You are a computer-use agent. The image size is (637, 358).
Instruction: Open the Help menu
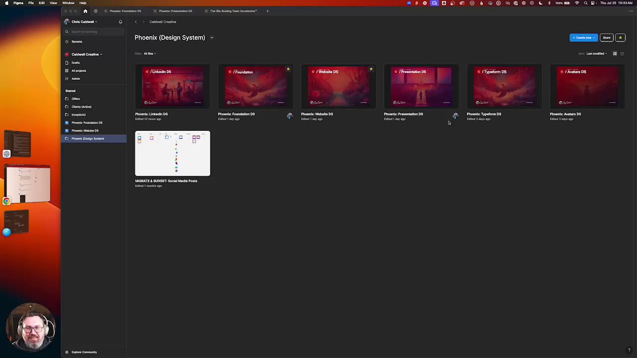coord(83,3)
